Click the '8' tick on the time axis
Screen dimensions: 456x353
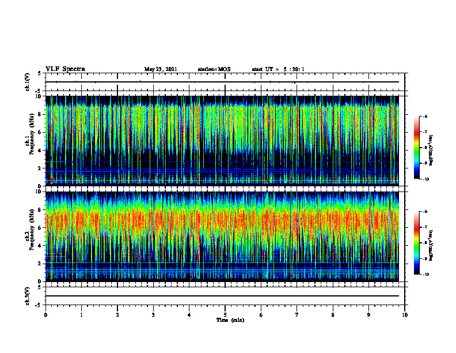pyautogui.click(x=333, y=315)
